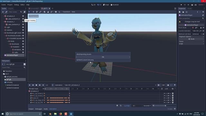This screenshot has height=116, width=206.
Task: Select Move mode tool in viewport toolbar
Action: pyautogui.click(x=33, y=12)
